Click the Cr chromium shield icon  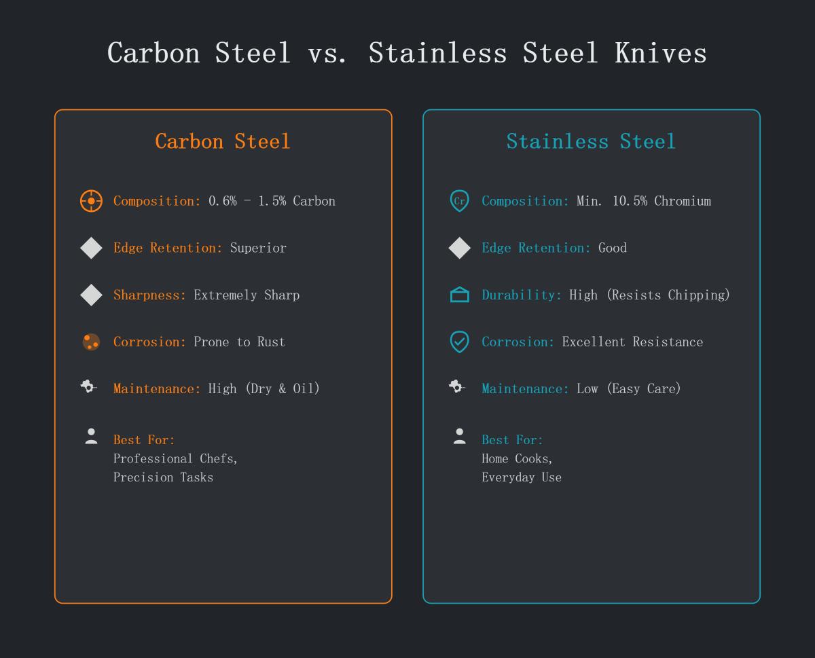pyautogui.click(x=459, y=201)
